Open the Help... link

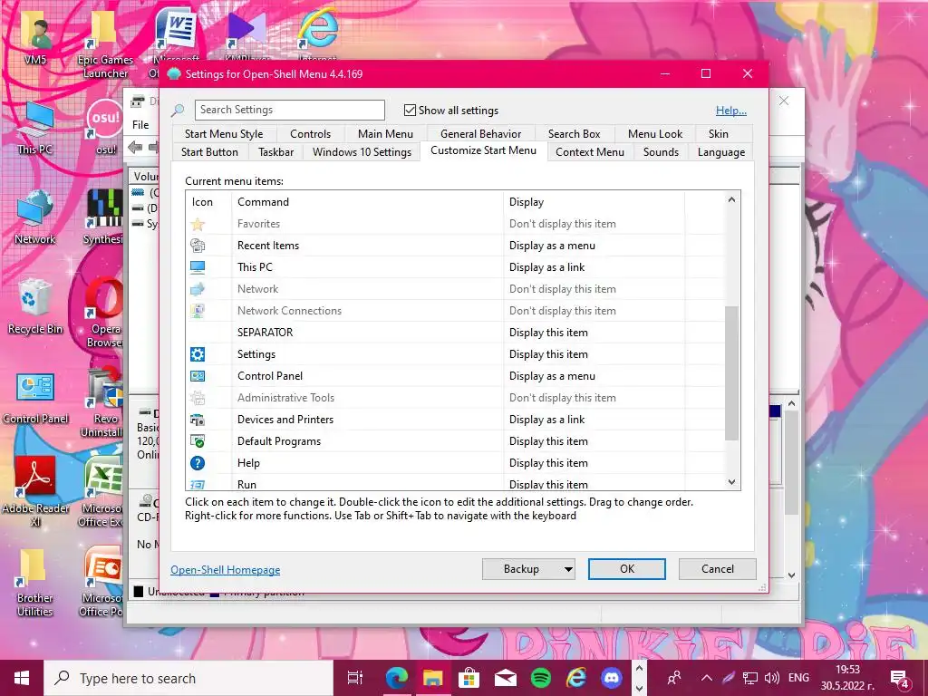click(731, 111)
